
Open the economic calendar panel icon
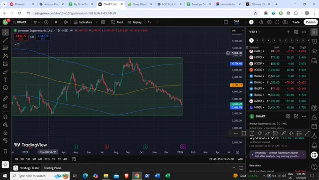(314, 126)
